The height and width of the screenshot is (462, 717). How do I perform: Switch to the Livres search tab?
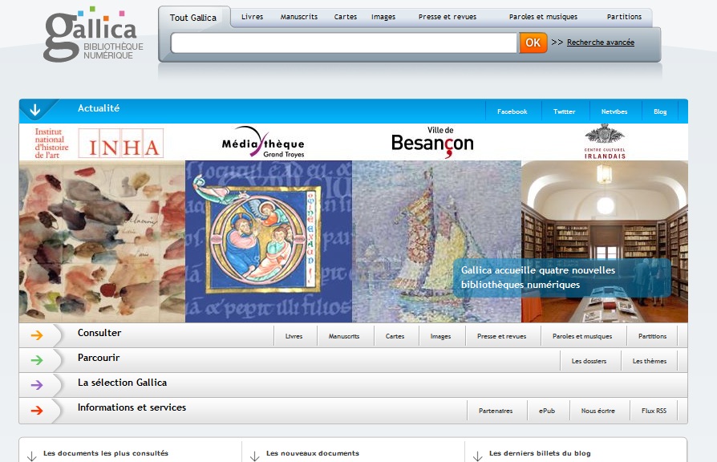click(x=253, y=17)
